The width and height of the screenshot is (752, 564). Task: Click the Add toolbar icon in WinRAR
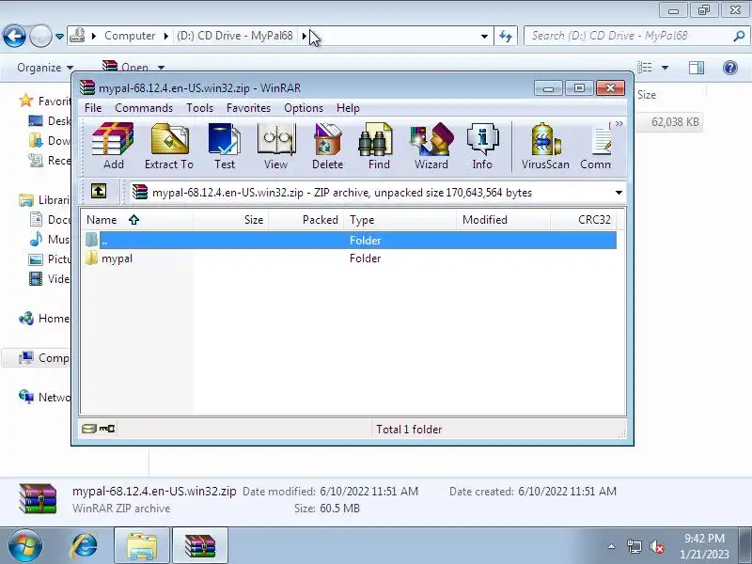pos(113,147)
